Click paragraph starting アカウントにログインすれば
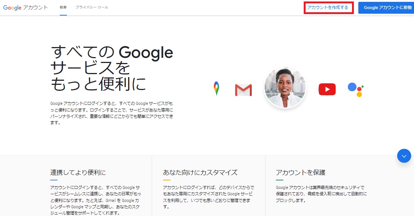This screenshot has width=414, height=216. (209, 197)
